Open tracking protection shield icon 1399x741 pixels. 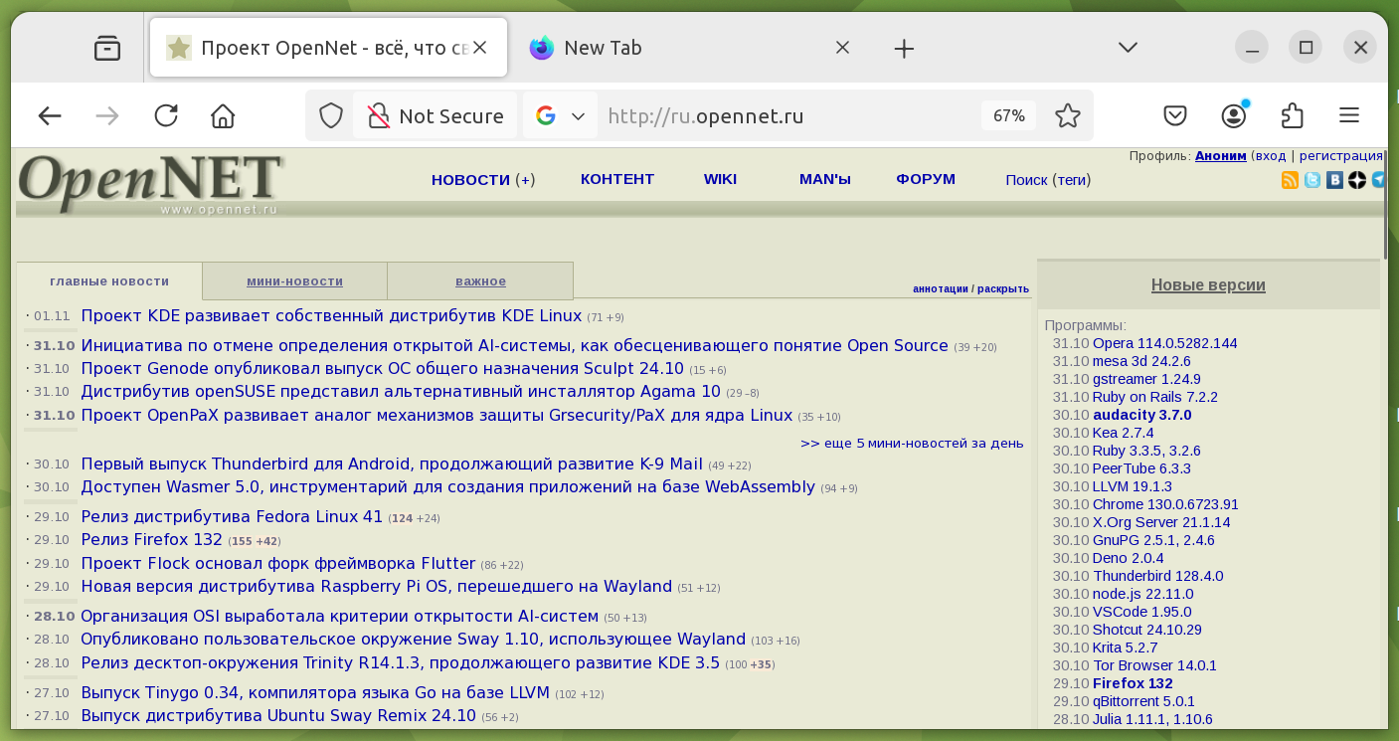[x=331, y=116]
